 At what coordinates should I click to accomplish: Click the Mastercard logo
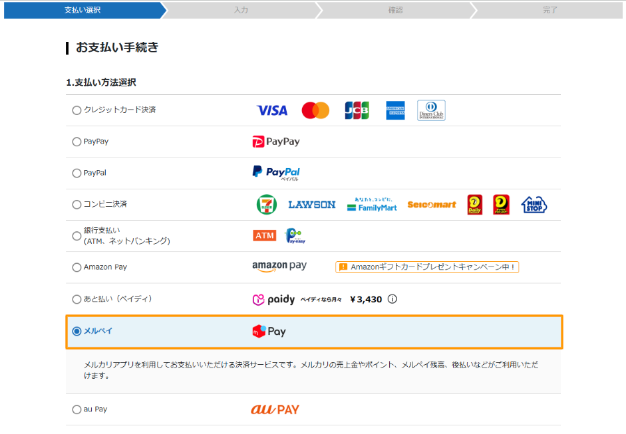pos(315,110)
